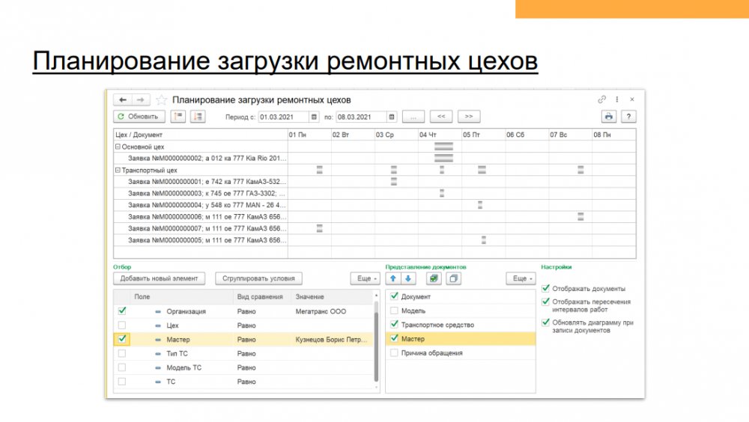The height and width of the screenshot is (422, 749).
Task: Open the Еще dropdown in filter panel
Action: (x=366, y=278)
